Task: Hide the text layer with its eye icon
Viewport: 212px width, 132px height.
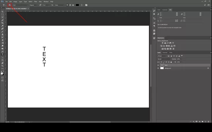Action: click(158, 65)
